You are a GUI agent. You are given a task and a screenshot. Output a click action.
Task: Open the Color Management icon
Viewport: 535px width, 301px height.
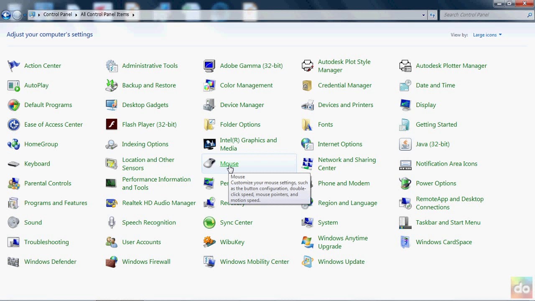(x=209, y=85)
